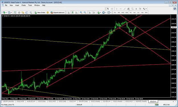Zoom in on the chart

click(x=81, y=13)
